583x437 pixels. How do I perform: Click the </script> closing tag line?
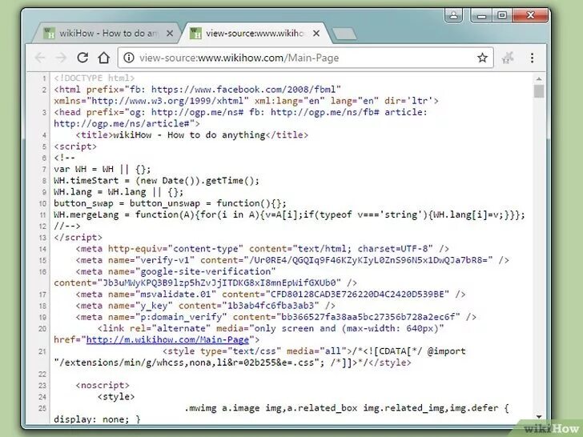(x=78, y=238)
